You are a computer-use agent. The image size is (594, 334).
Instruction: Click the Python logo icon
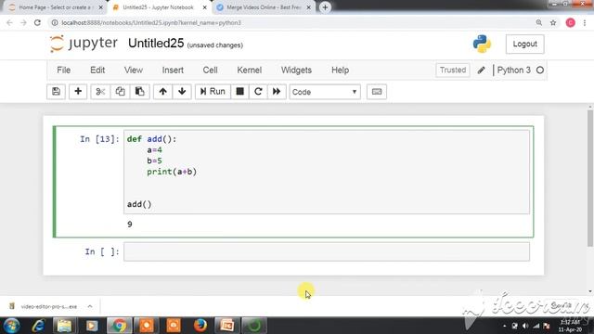click(x=482, y=44)
